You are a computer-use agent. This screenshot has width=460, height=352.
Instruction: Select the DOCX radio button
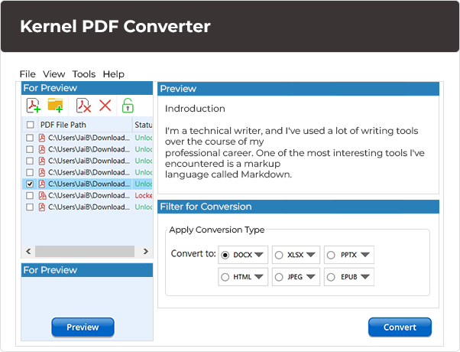(x=225, y=255)
